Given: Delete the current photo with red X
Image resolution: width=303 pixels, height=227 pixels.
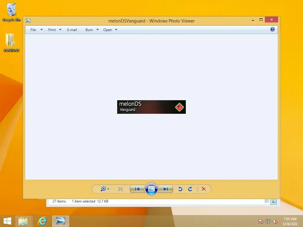Looking at the screenshot, I should coord(204,189).
